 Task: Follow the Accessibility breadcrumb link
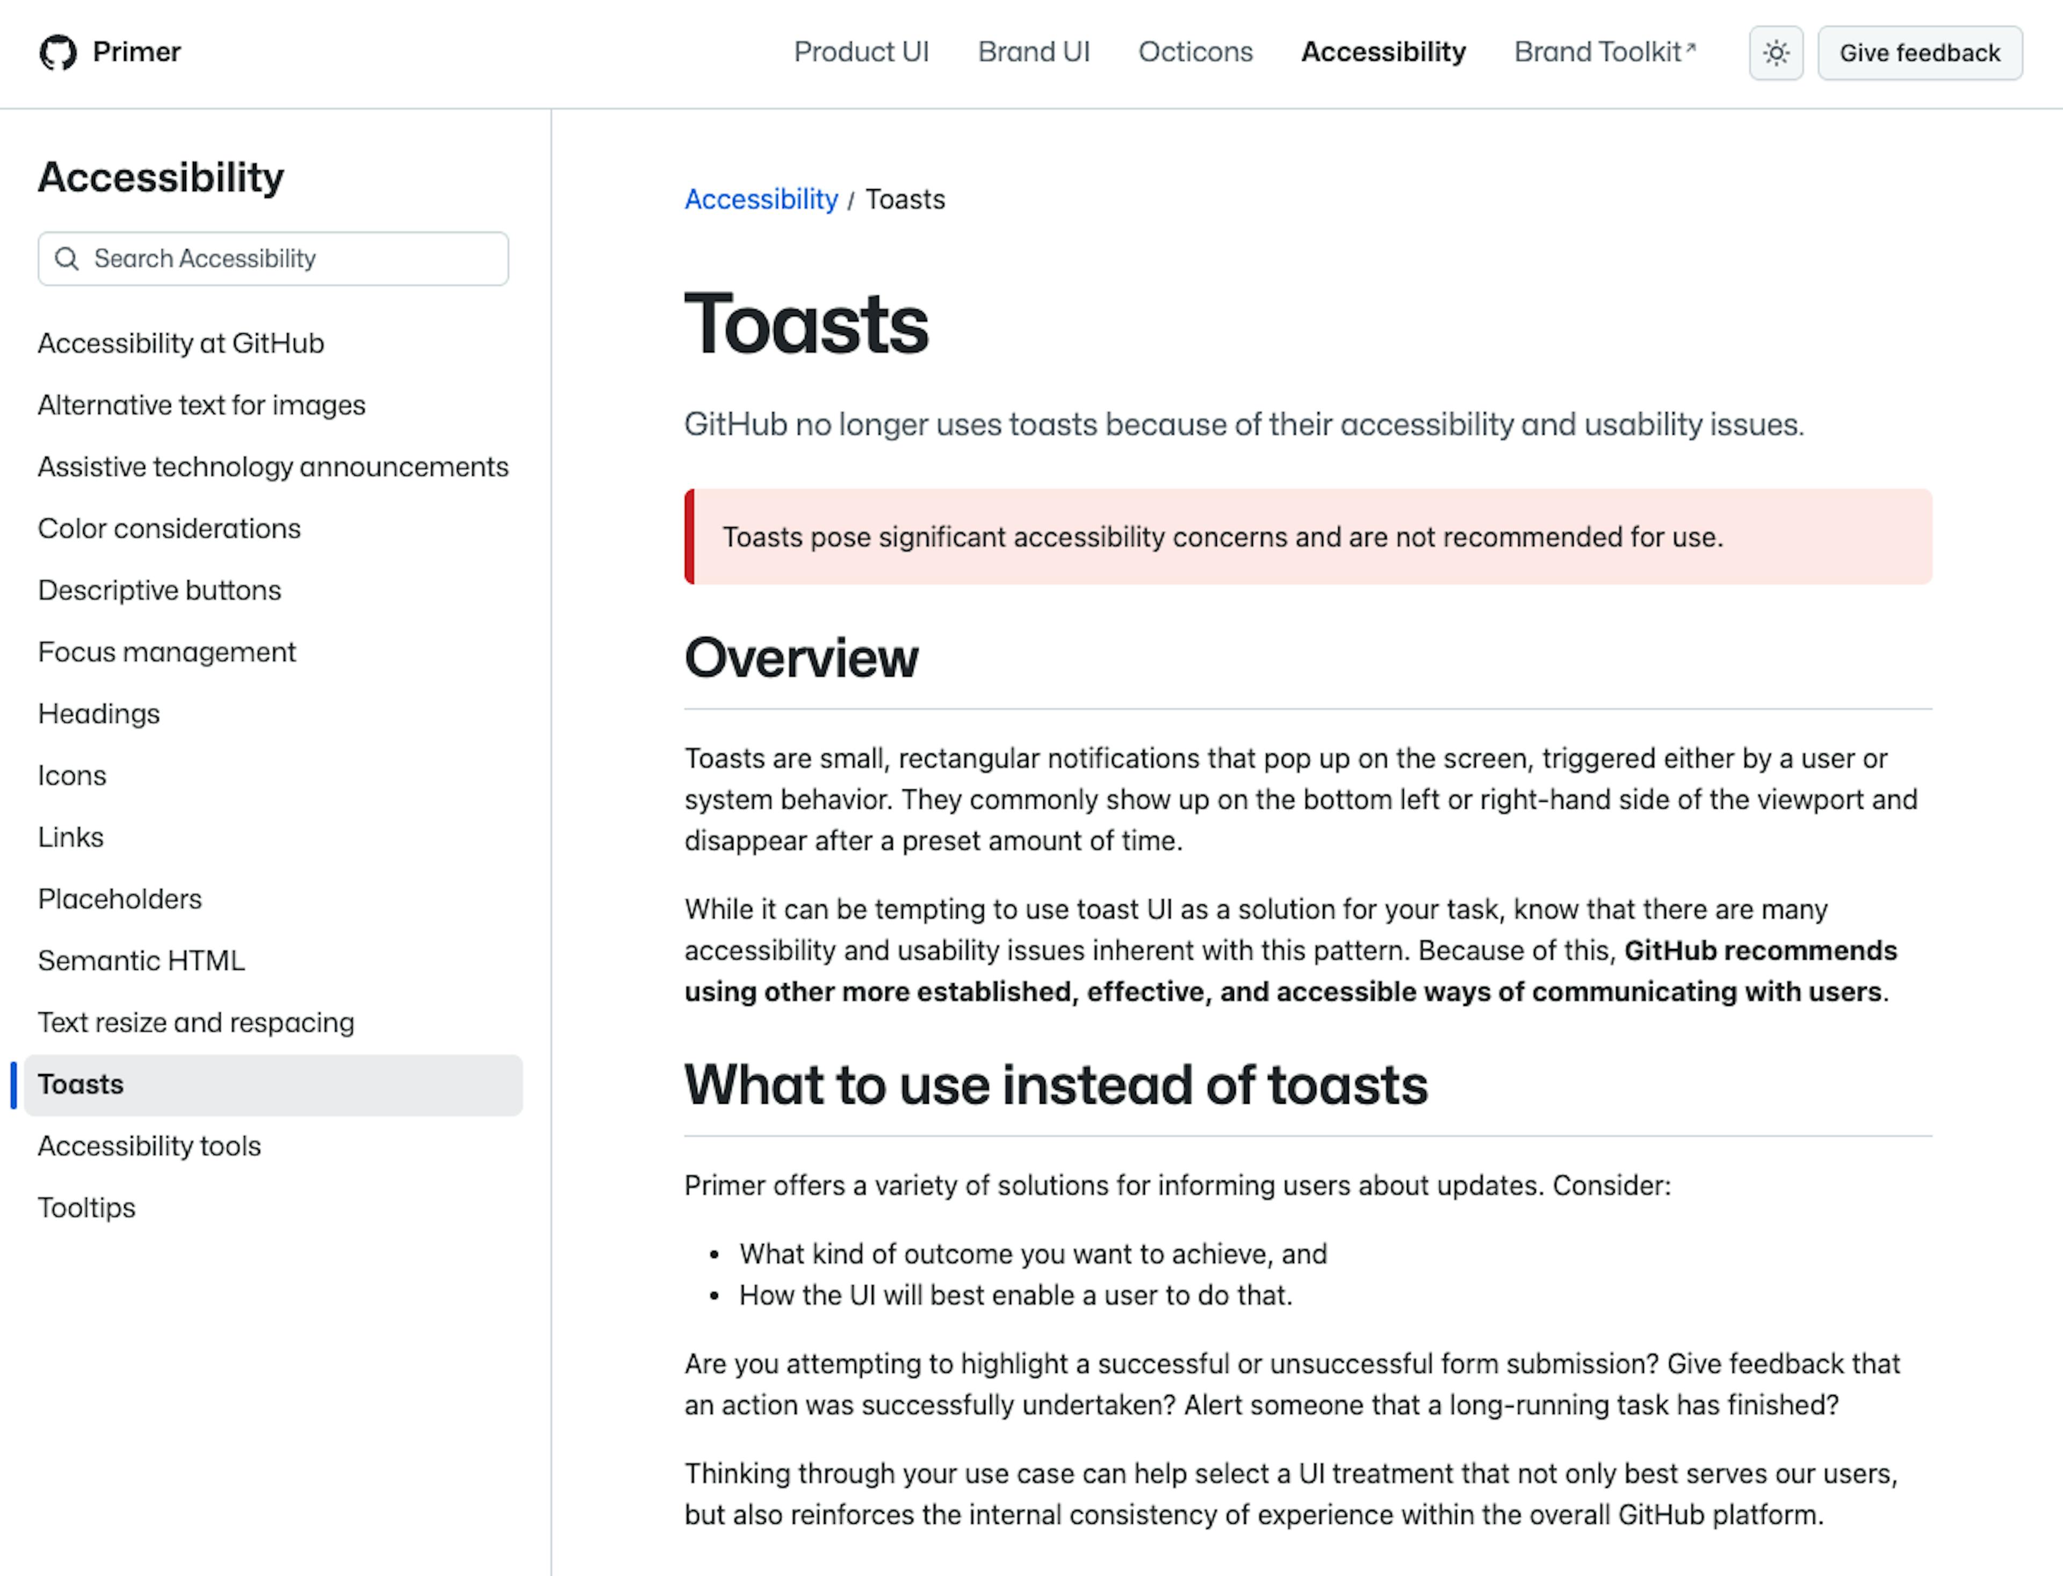[x=761, y=199]
